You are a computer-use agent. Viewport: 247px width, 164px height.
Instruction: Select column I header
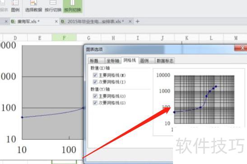[138, 38]
